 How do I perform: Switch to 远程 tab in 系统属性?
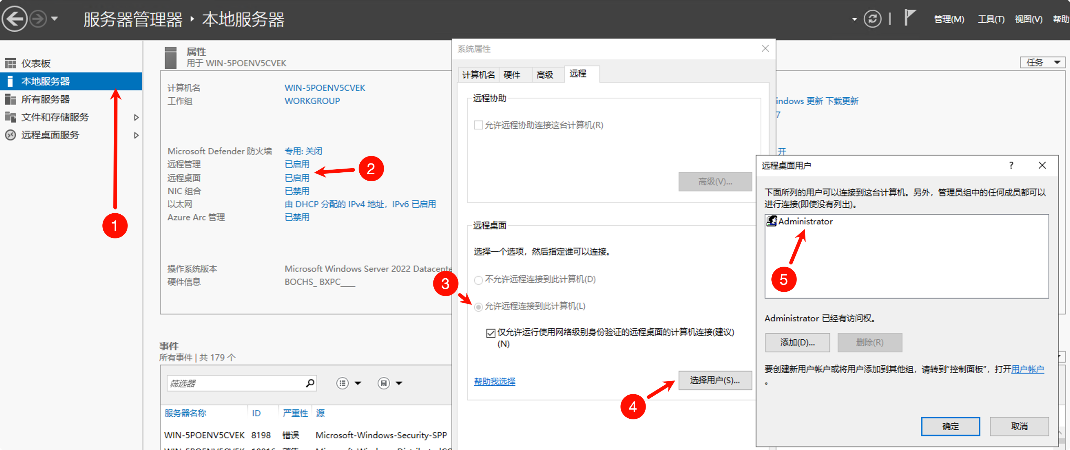(x=582, y=74)
